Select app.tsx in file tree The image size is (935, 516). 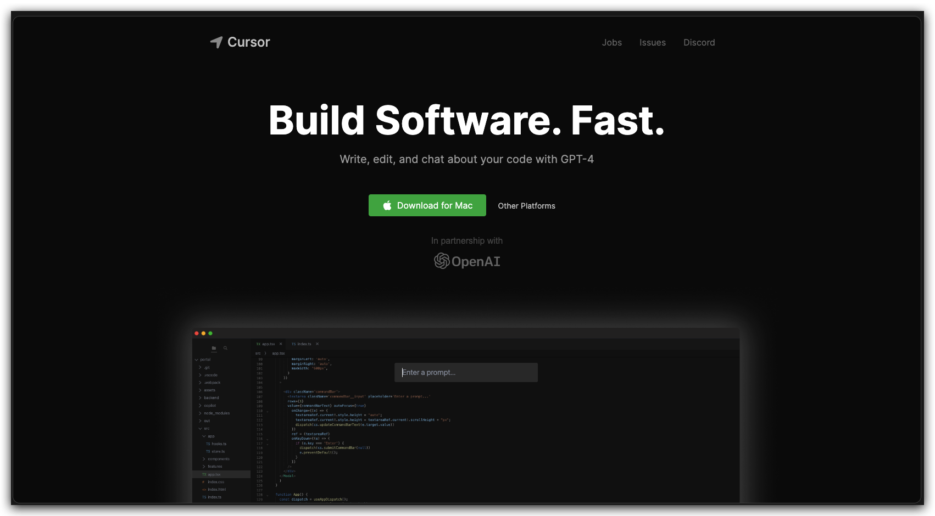tap(221, 474)
